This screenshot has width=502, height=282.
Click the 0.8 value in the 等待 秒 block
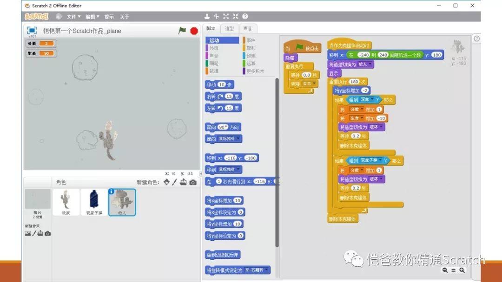click(x=307, y=75)
